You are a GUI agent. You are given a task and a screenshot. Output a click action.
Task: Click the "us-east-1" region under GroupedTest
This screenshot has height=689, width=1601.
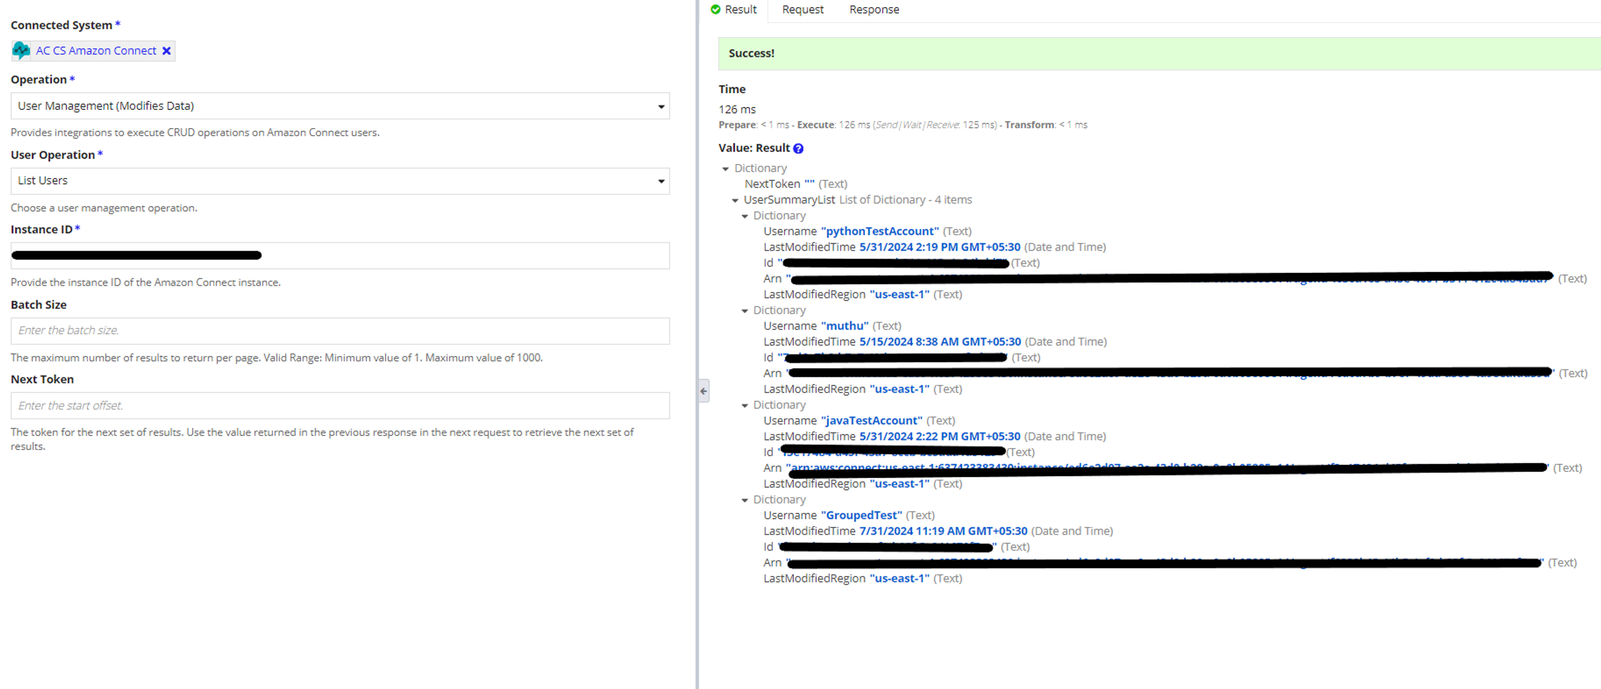click(899, 579)
